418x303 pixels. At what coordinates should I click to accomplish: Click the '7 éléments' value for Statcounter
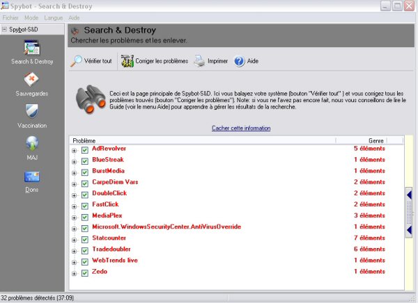(369, 238)
